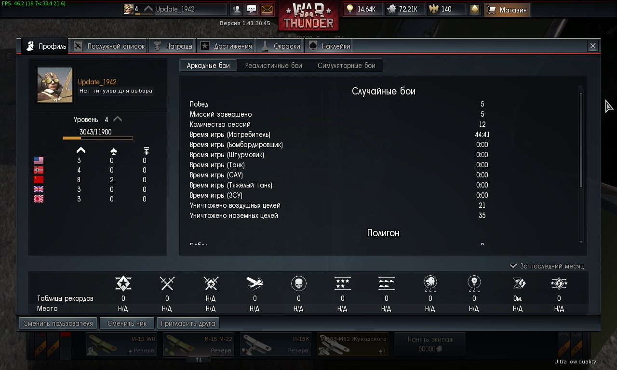
Task: Open the friends contacts icon in top bar
Action: click(x=236, y=9)
